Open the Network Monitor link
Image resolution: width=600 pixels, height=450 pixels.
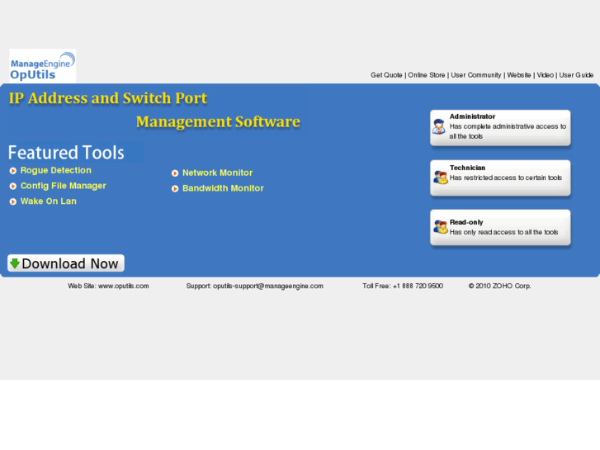217,173
